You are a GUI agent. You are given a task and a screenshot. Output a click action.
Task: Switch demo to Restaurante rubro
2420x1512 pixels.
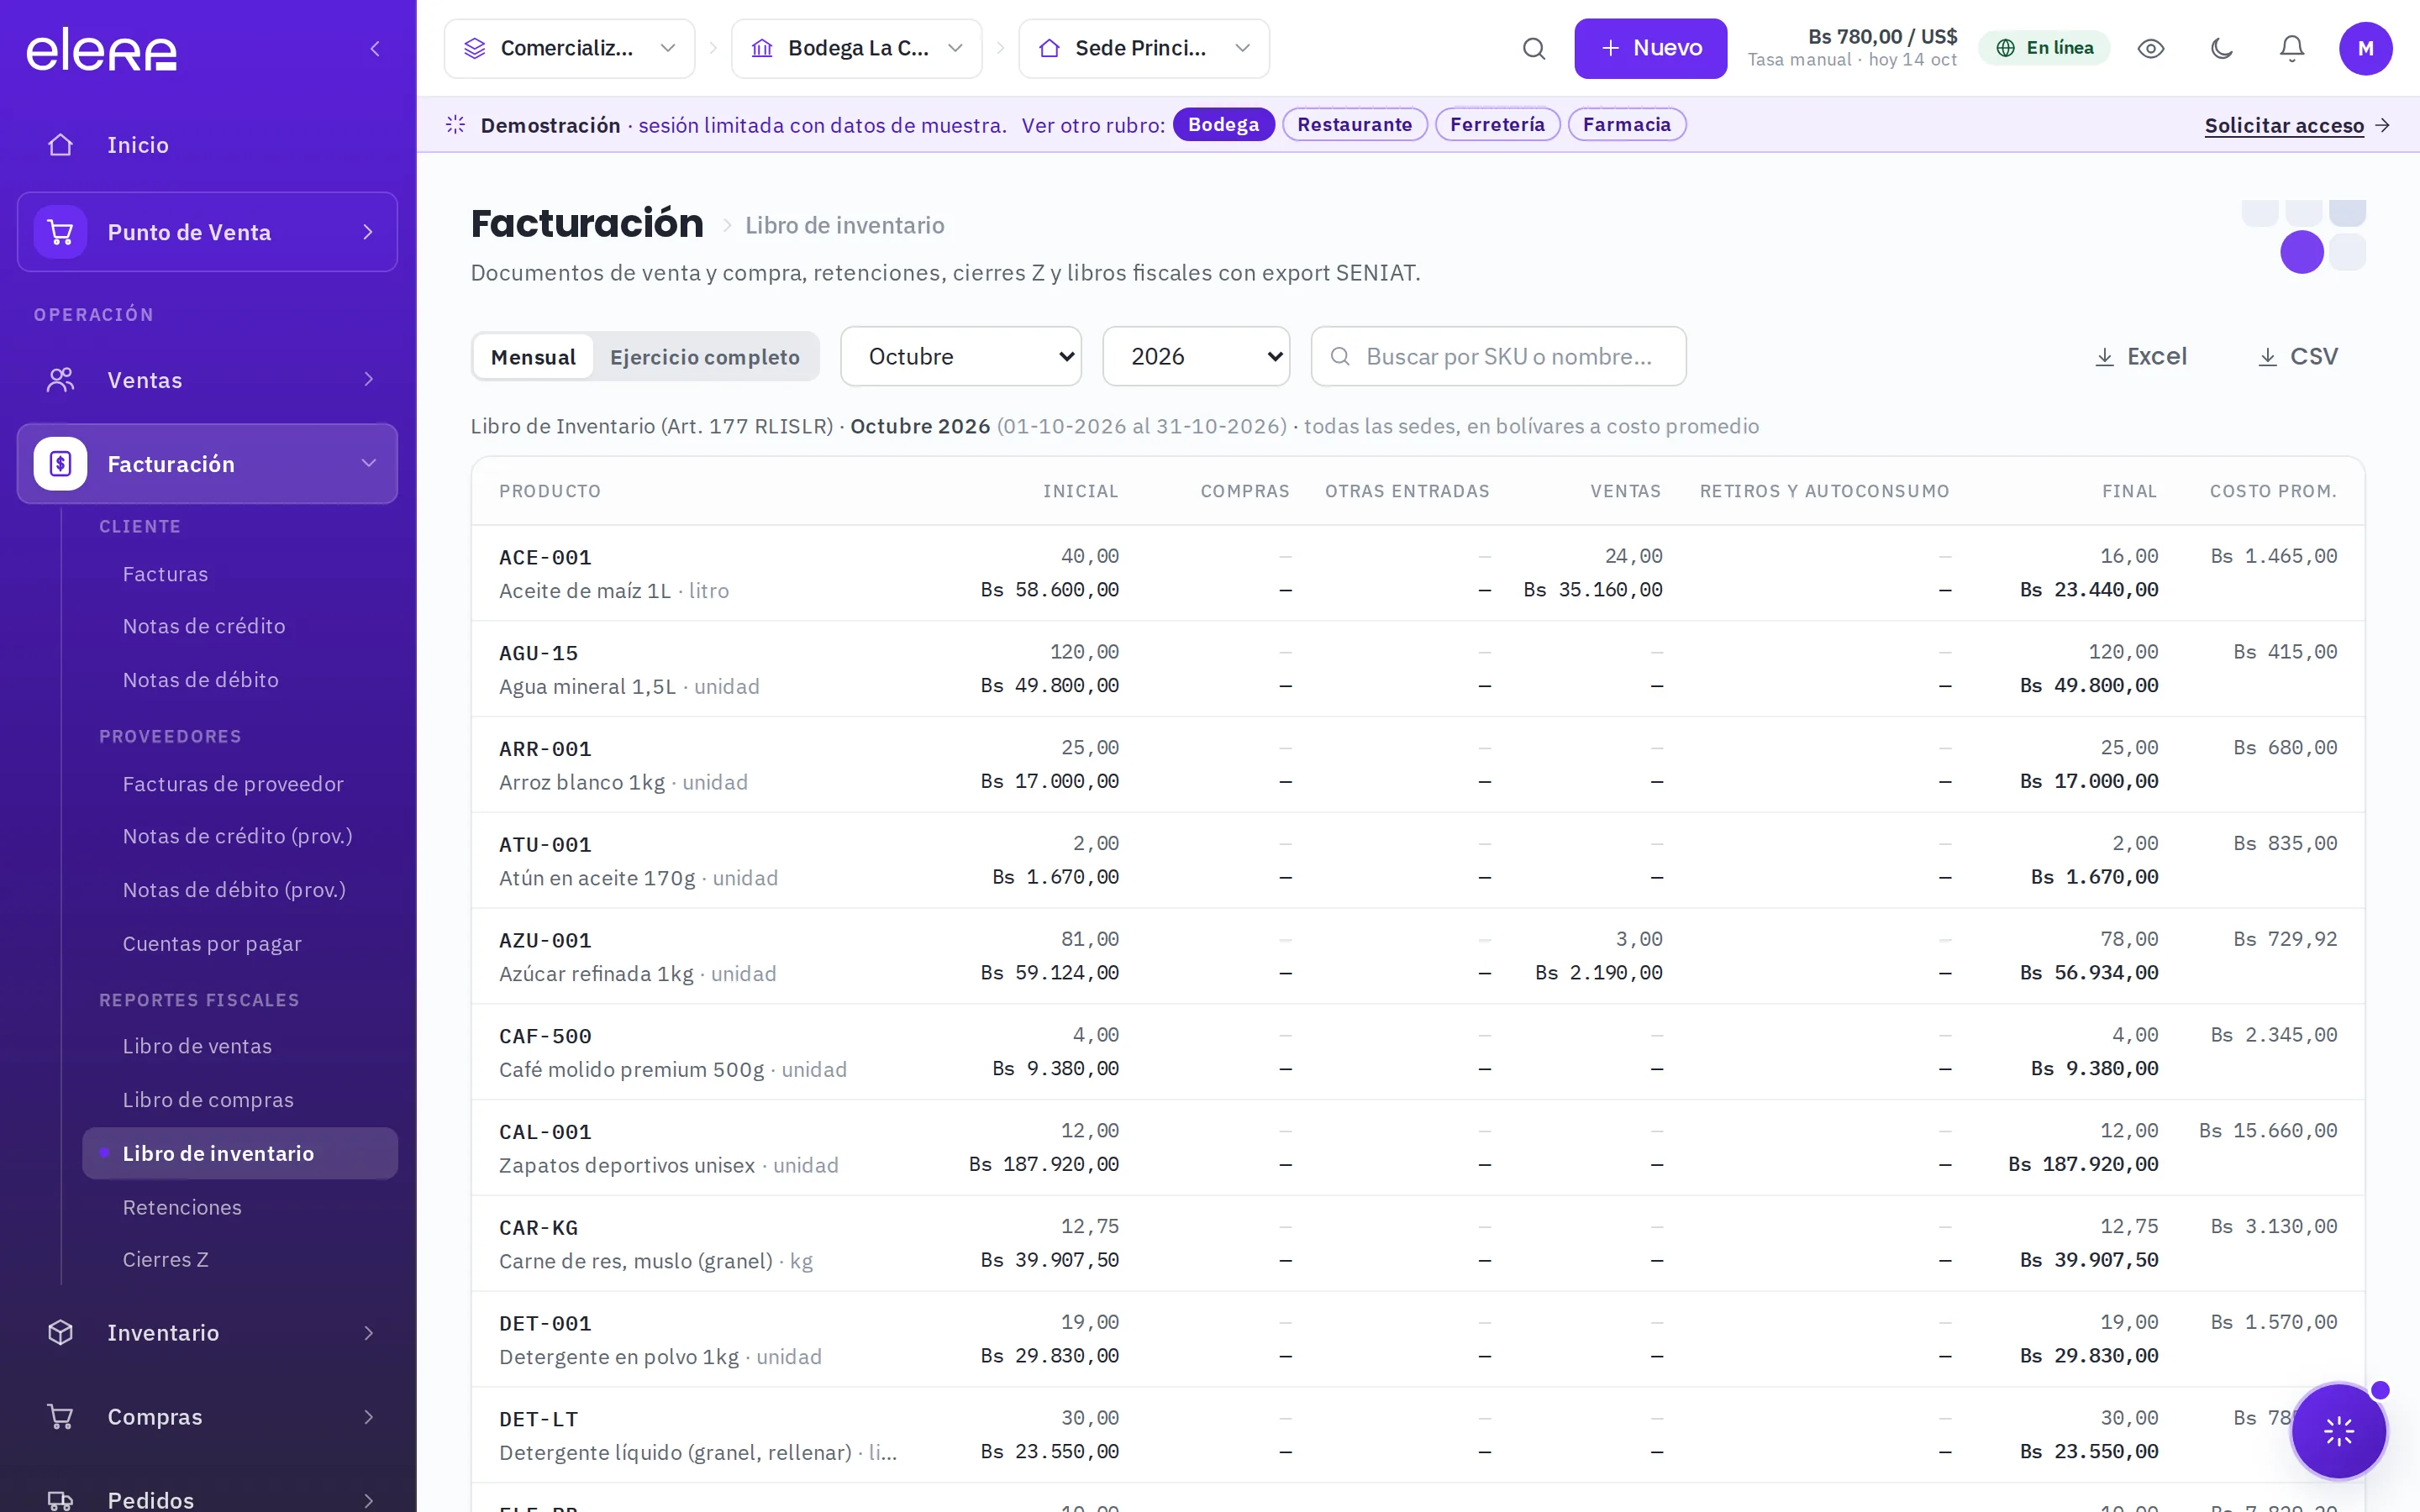point(1354,125)
